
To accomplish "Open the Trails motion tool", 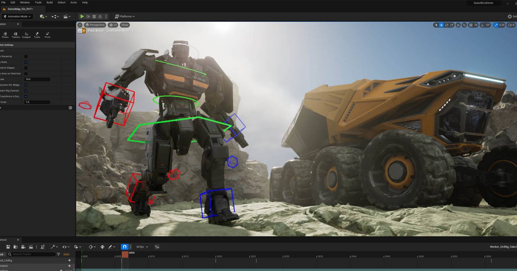I will point(37,35).
